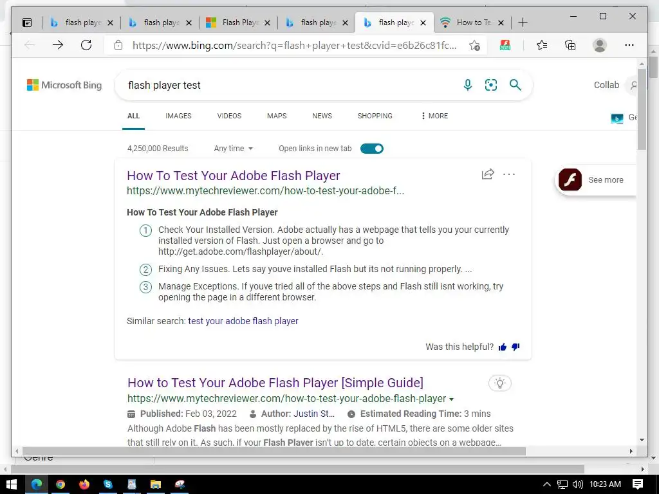Start visual search camera icon

491,85
